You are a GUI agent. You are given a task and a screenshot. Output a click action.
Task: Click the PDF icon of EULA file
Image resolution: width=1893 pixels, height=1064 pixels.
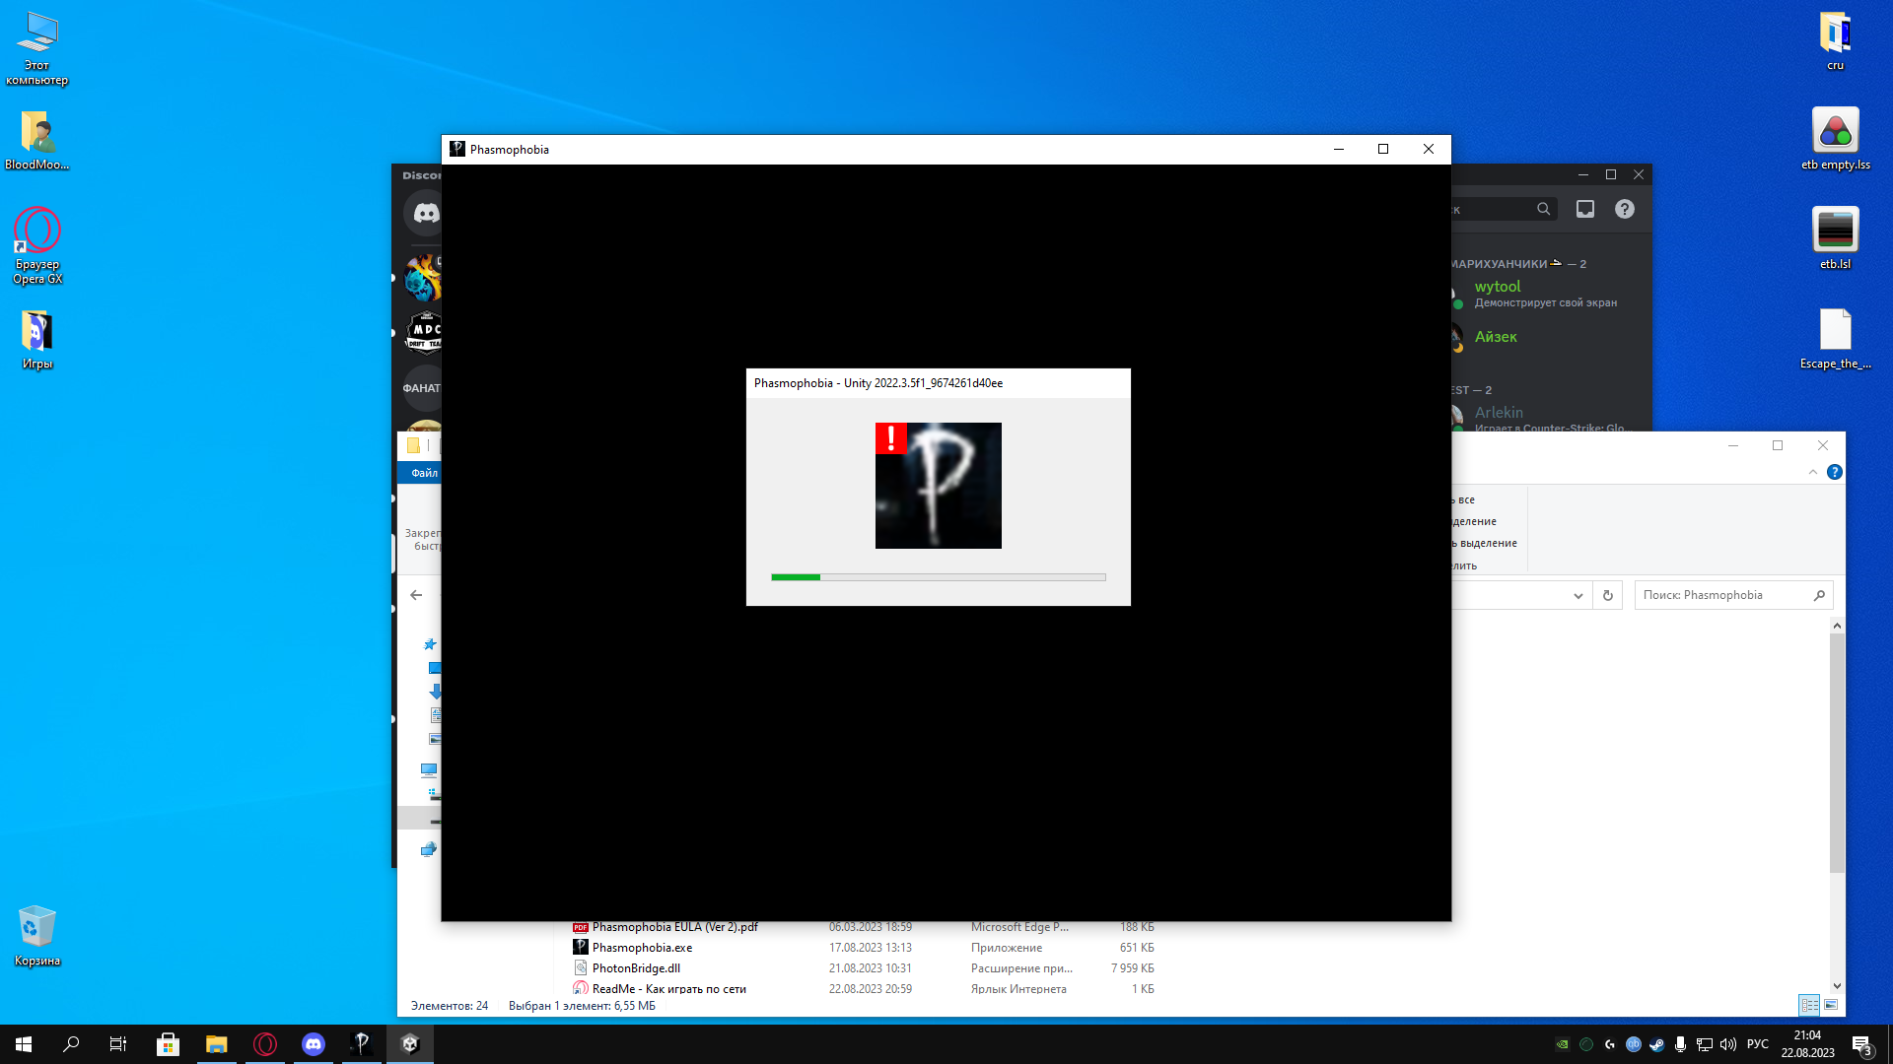[581, 927]
